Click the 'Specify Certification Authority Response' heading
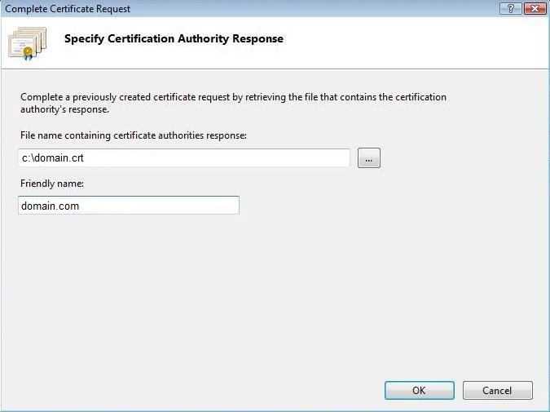The image size is (550, 412). pyautogui.click(x=174, y=38)
